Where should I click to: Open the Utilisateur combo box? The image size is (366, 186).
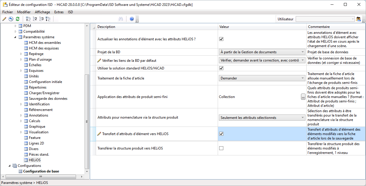[x=325, y=19]
